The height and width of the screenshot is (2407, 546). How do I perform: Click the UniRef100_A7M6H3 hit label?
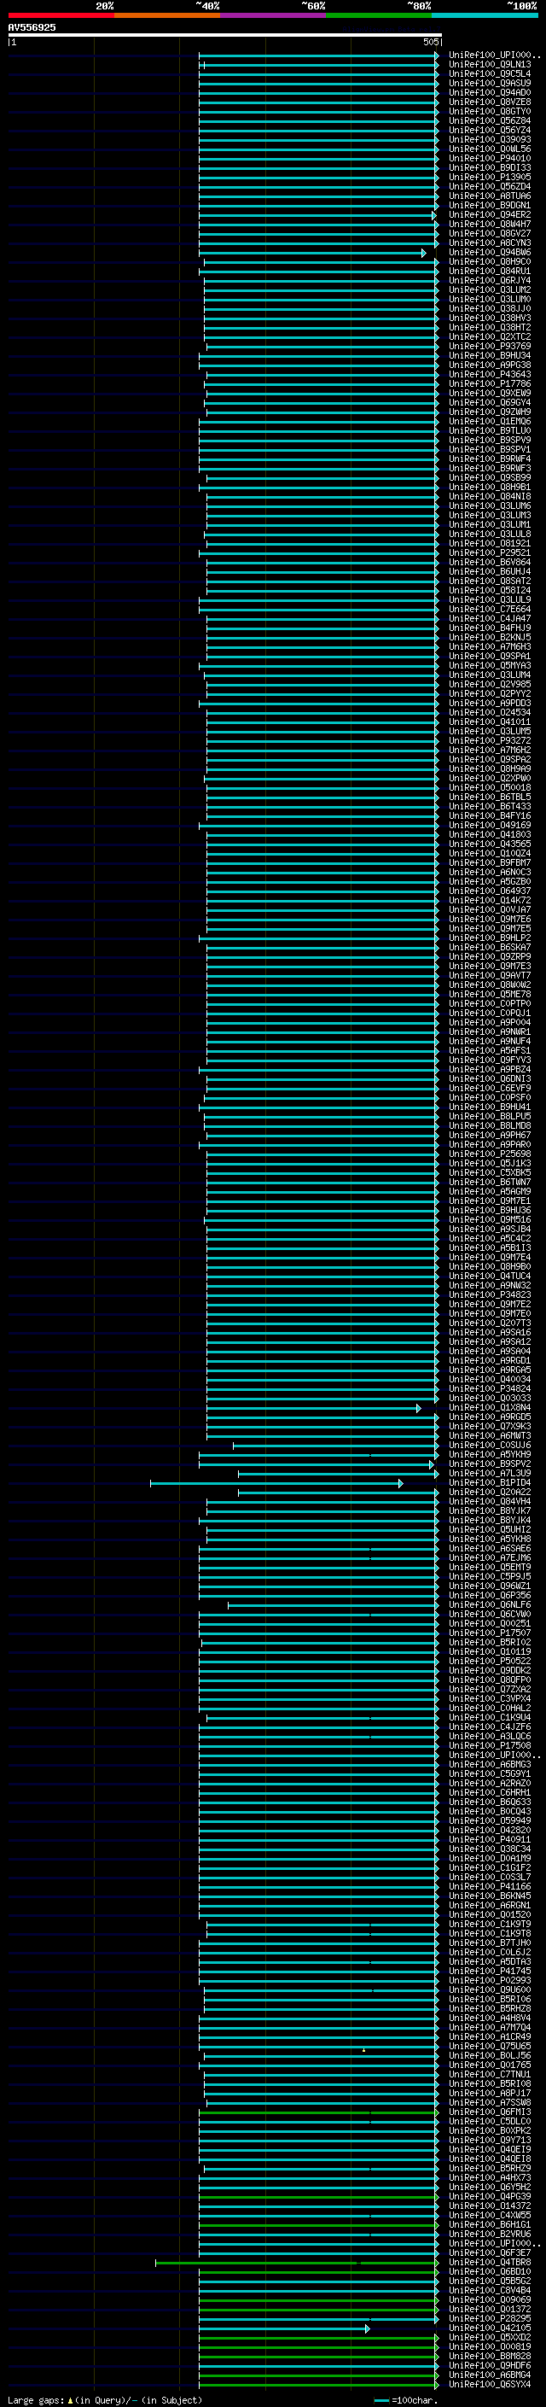489,646
